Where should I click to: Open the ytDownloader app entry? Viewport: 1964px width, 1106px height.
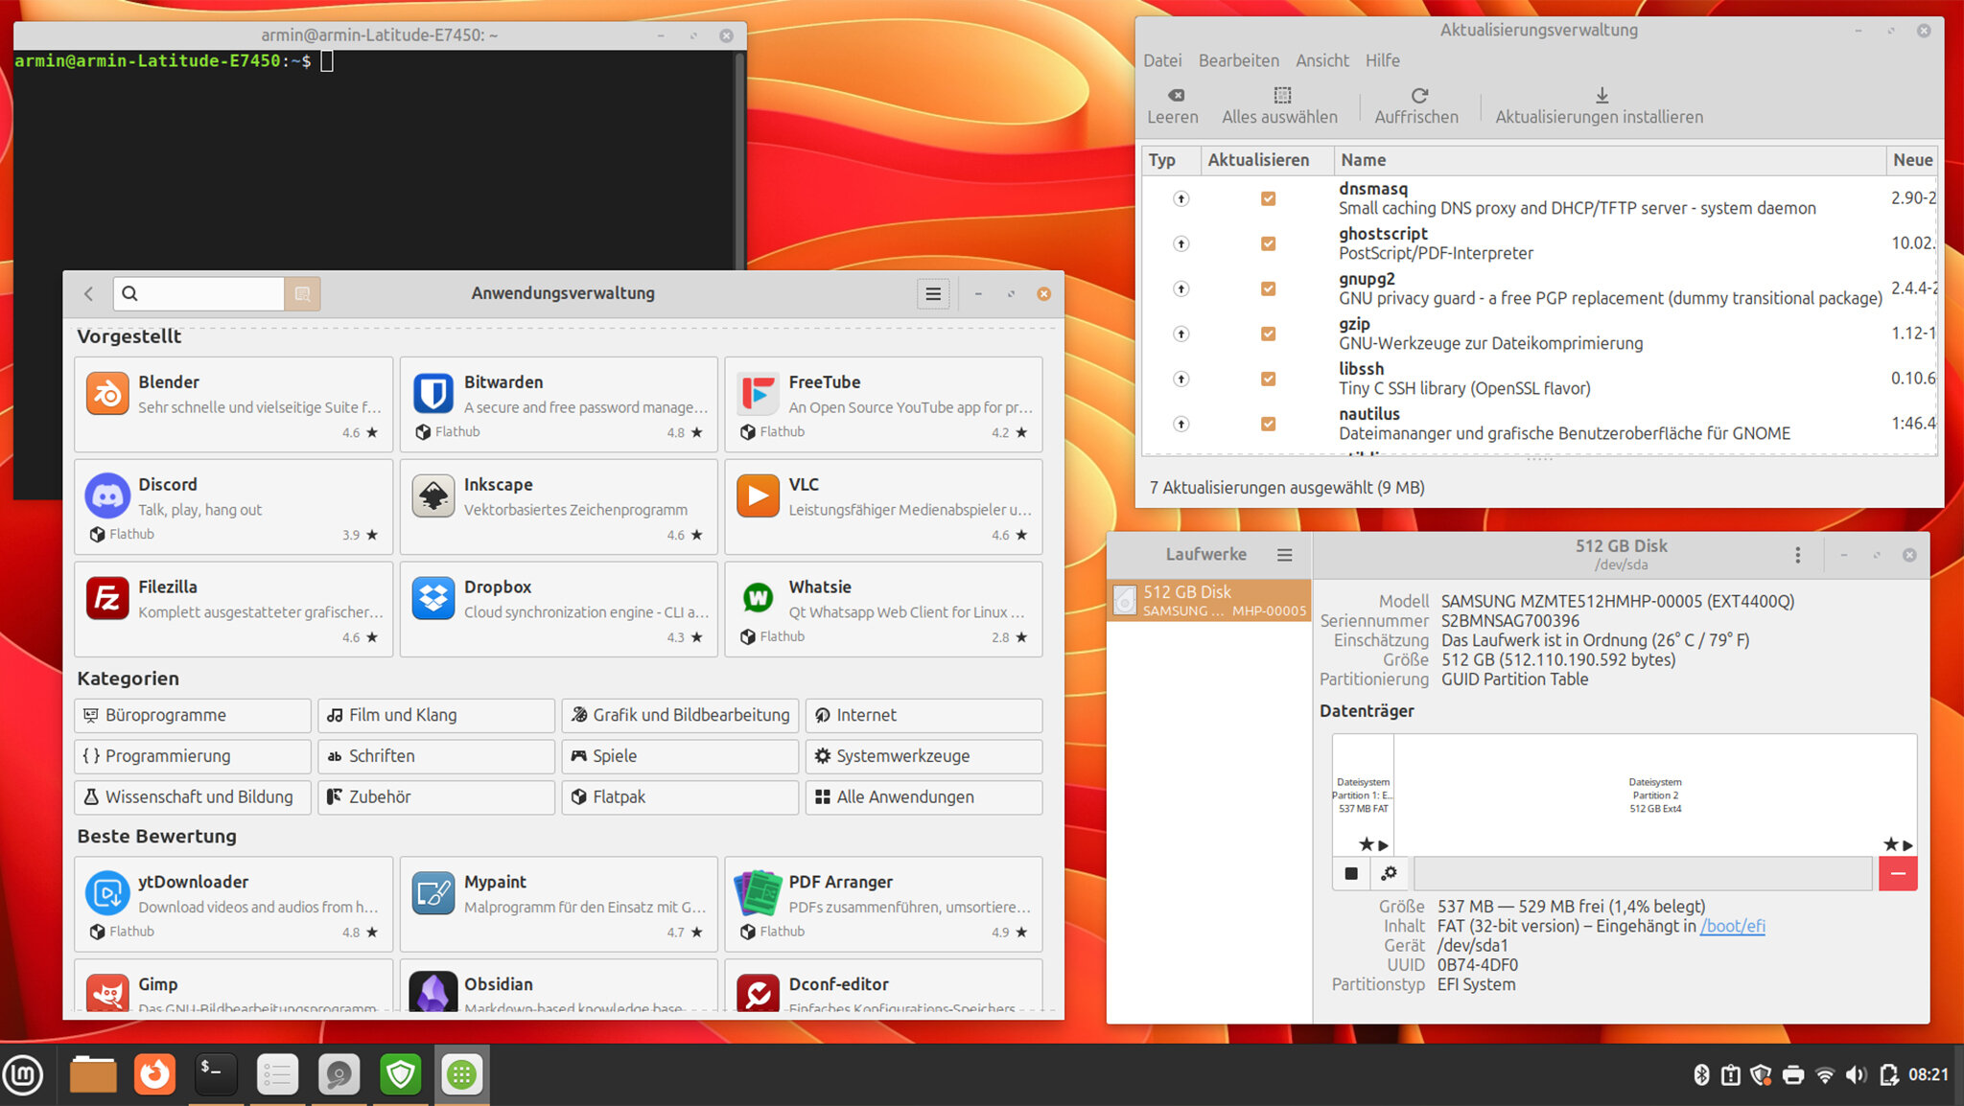pyautogui.click(x=233, y=904)
